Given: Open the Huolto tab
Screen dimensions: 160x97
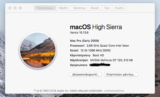Looking at the screenshot, I should [119, 8].
